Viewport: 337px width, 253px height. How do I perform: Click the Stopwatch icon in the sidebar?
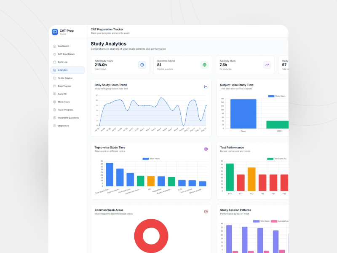(54, 126)
